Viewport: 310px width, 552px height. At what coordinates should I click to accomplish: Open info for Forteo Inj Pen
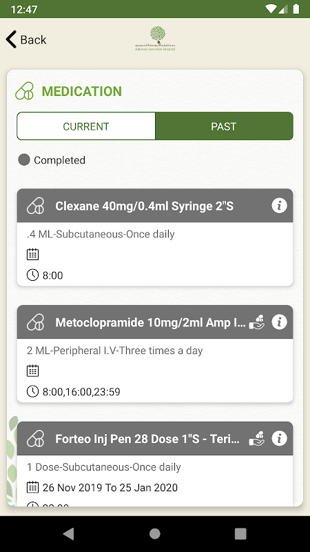click(279, 439)
